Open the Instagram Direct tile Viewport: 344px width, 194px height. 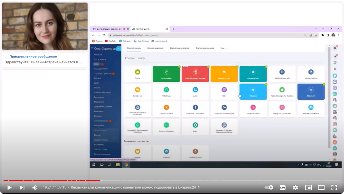pyautogui.click(x=253, y=109)
